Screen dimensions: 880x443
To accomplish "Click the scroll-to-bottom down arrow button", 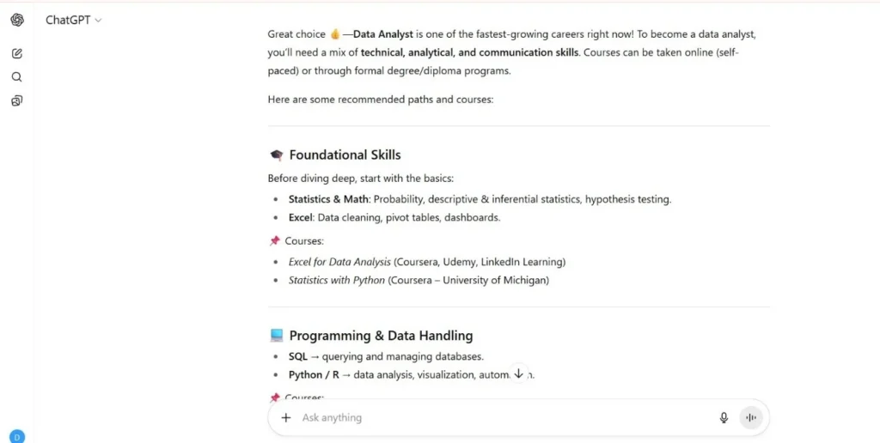I will (518, 373).
